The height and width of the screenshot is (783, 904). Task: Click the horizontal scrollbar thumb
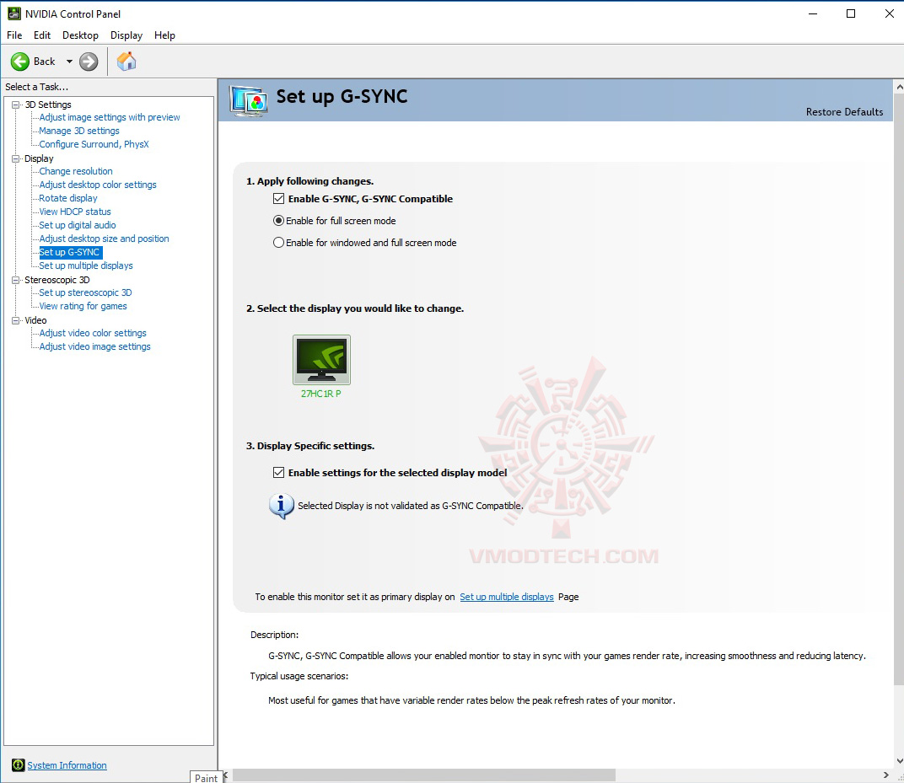pyautogui.click(x=423, y=775)
